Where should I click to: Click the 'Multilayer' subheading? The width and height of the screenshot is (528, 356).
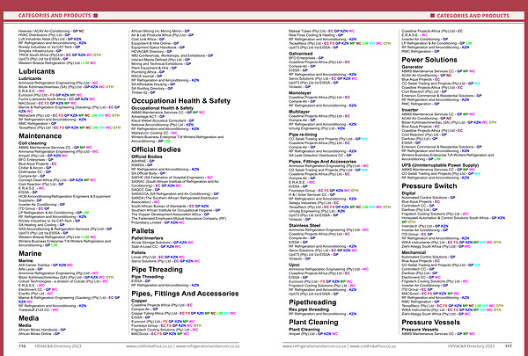(299, 112)
